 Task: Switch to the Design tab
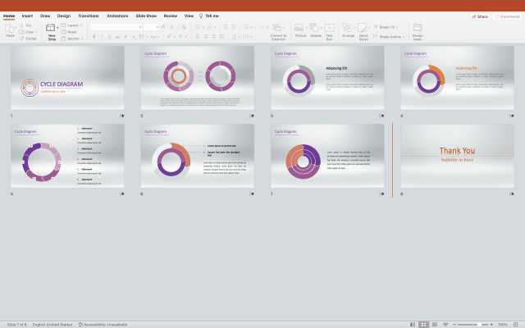(63, 16)
